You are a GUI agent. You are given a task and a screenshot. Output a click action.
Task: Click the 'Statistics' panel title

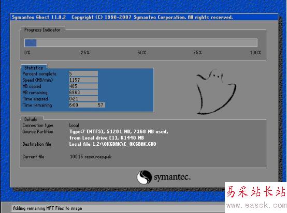34,68
